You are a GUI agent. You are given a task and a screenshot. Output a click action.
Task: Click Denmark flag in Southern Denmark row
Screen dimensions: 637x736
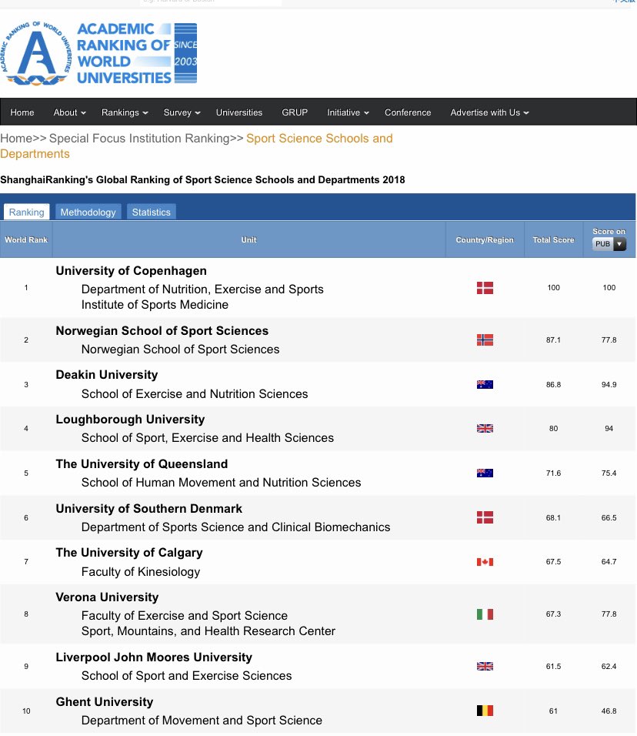coord(485,517)
